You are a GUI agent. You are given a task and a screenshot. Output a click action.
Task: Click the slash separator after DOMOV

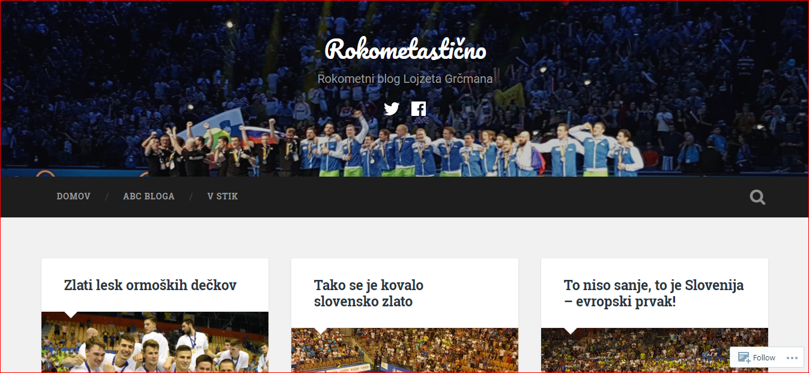107,196
